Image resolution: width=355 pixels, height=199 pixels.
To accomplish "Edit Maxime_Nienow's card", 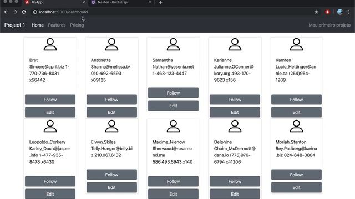I will pos(173,194).
